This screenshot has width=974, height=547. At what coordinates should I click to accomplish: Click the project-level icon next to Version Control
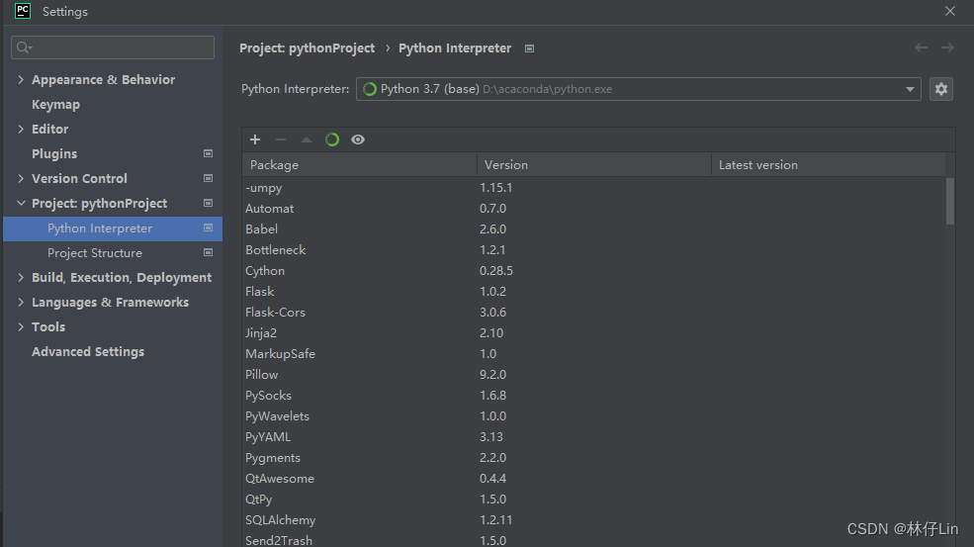(208, 178)
